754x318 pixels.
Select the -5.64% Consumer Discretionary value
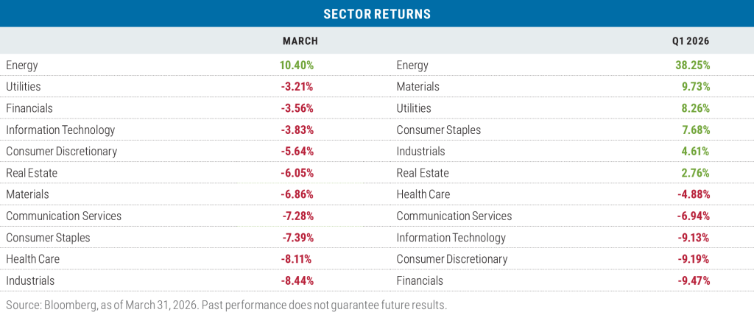pyautogui.click(x=297, y=152)
